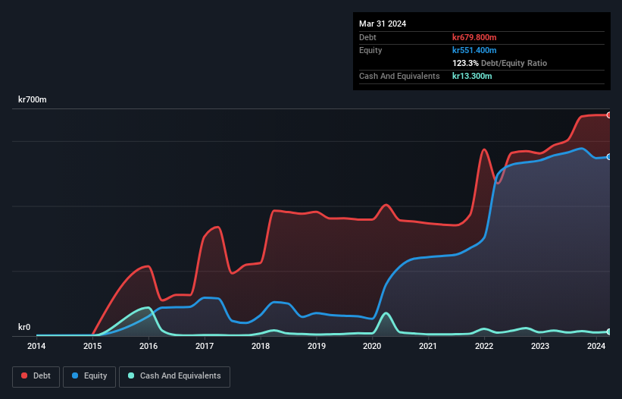Click the kr700m y-axis label
This screenshot has height=399, width=622.
tap(32, 99)
